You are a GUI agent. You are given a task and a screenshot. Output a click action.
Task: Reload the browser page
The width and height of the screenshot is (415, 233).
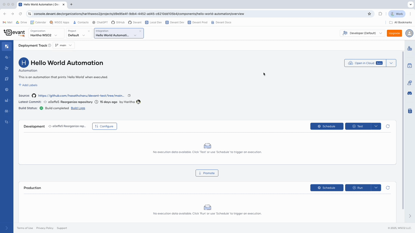20,14
